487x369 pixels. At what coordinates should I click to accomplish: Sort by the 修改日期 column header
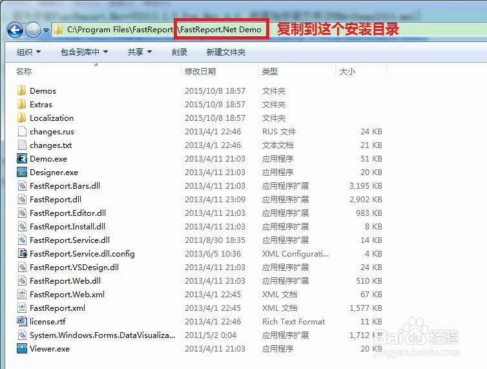click(200, 72)
